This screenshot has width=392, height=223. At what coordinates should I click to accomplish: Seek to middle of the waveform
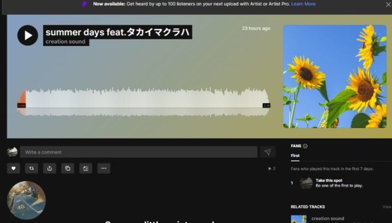pyautogui.click(x=144, y=103)
